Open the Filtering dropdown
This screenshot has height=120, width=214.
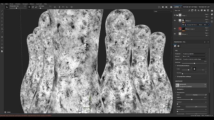194,56
